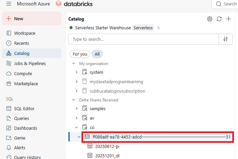Collapse the ff089a8f schema node

[x=79, y=137]
